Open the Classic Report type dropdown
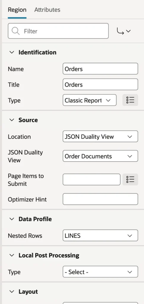Image resolution: width=144 pixels, height=304 pixels. pos(89,100)
